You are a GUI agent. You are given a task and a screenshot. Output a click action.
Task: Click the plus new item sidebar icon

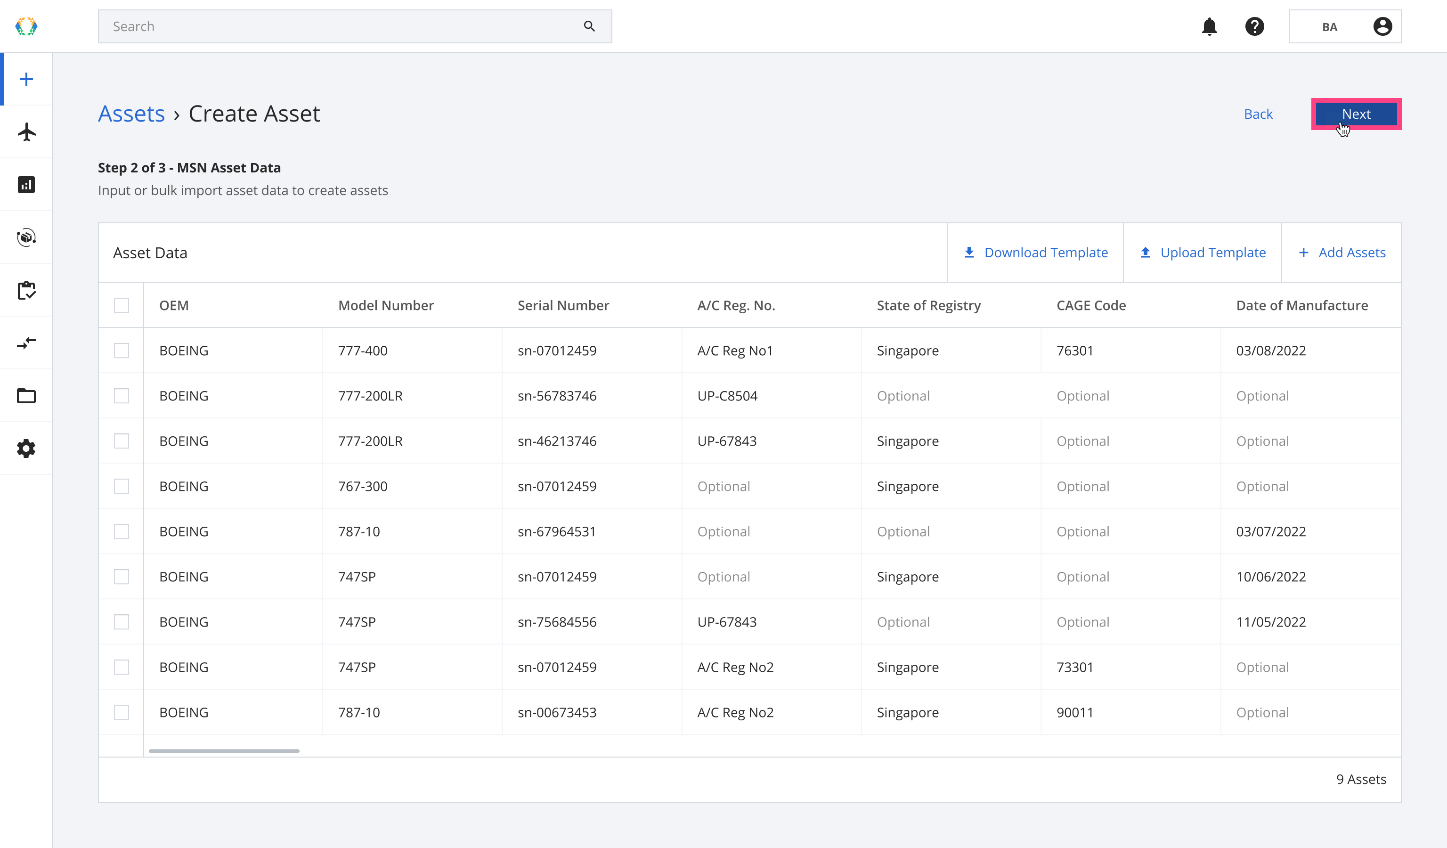pyautogui.click(x=26, y=79)
